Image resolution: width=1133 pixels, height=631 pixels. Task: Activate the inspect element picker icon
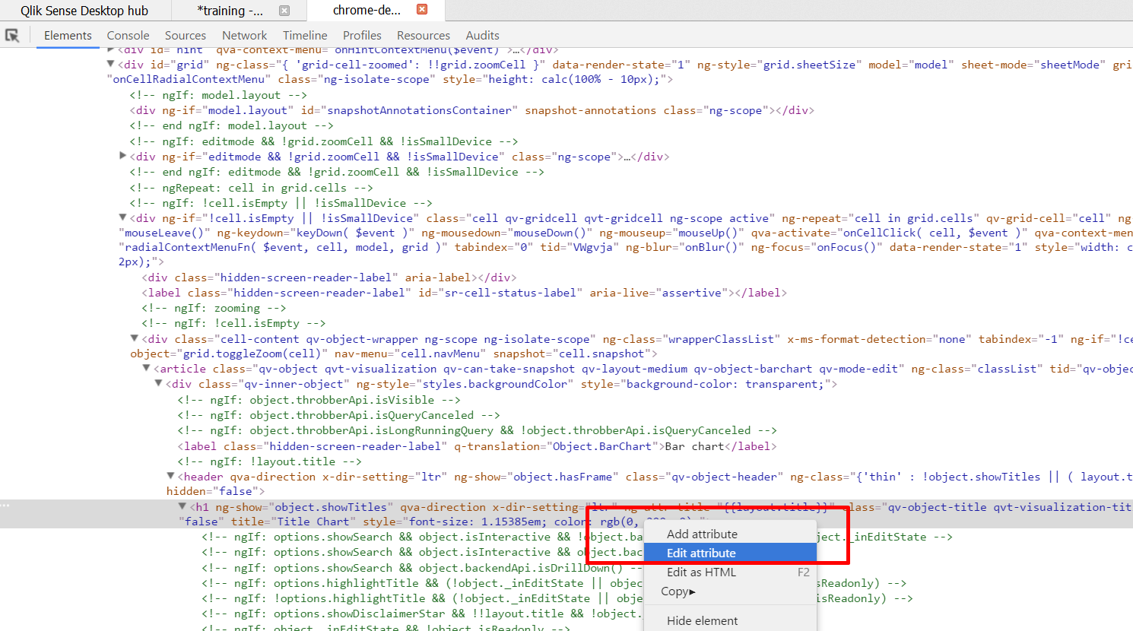click(12, 35)
